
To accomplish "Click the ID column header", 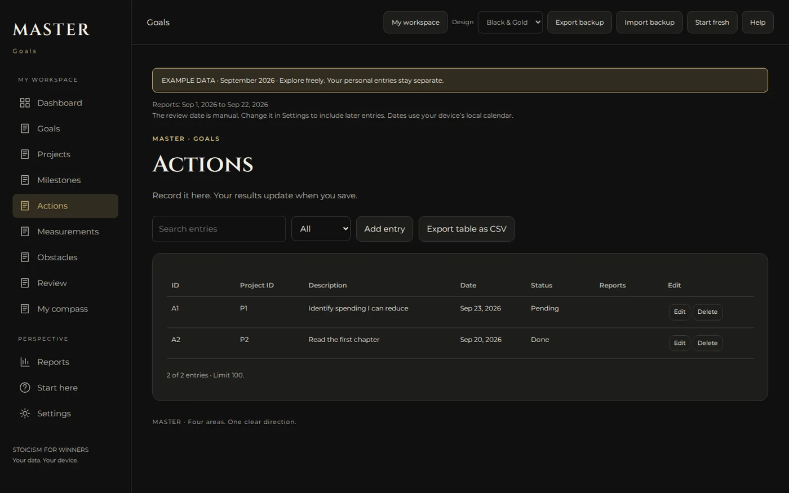I will (x=175, y=286).
